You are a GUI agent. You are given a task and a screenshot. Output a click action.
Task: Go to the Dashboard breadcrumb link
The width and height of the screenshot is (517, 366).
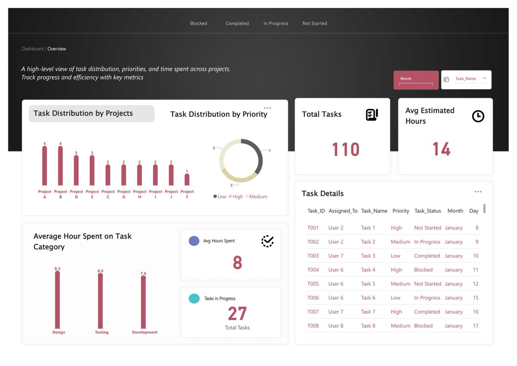pyautogui.click(x=33, y=49)
